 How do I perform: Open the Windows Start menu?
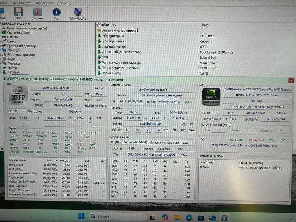click(81, 216)
